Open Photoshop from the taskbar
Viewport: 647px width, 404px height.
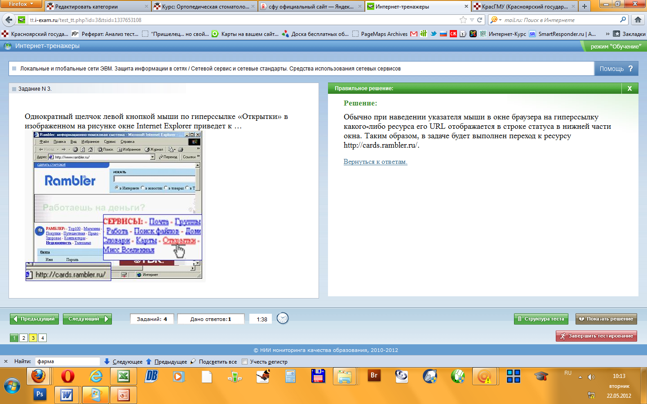pos(40,395)
